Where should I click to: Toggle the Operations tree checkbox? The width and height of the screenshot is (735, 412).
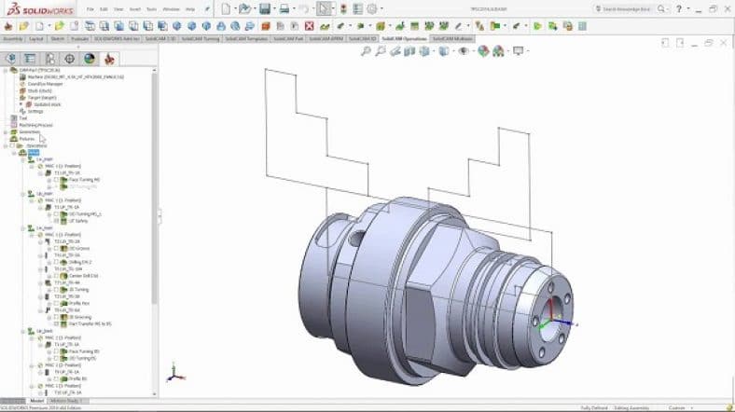click(x=13, y=145)
